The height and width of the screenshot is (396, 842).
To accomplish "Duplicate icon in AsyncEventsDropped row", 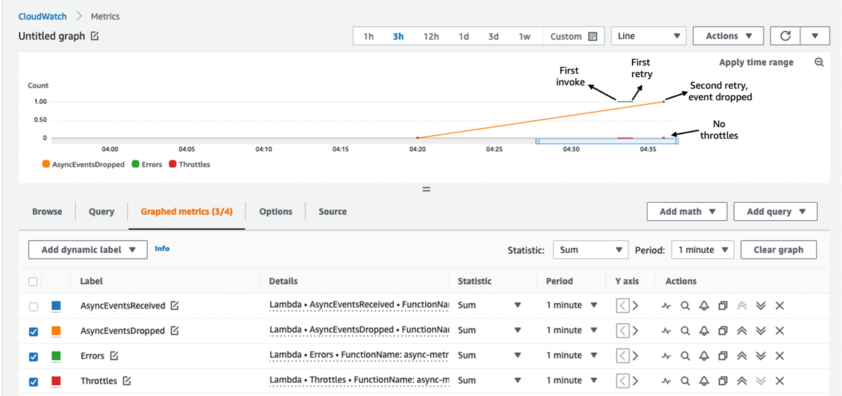I will pos(722,331).
